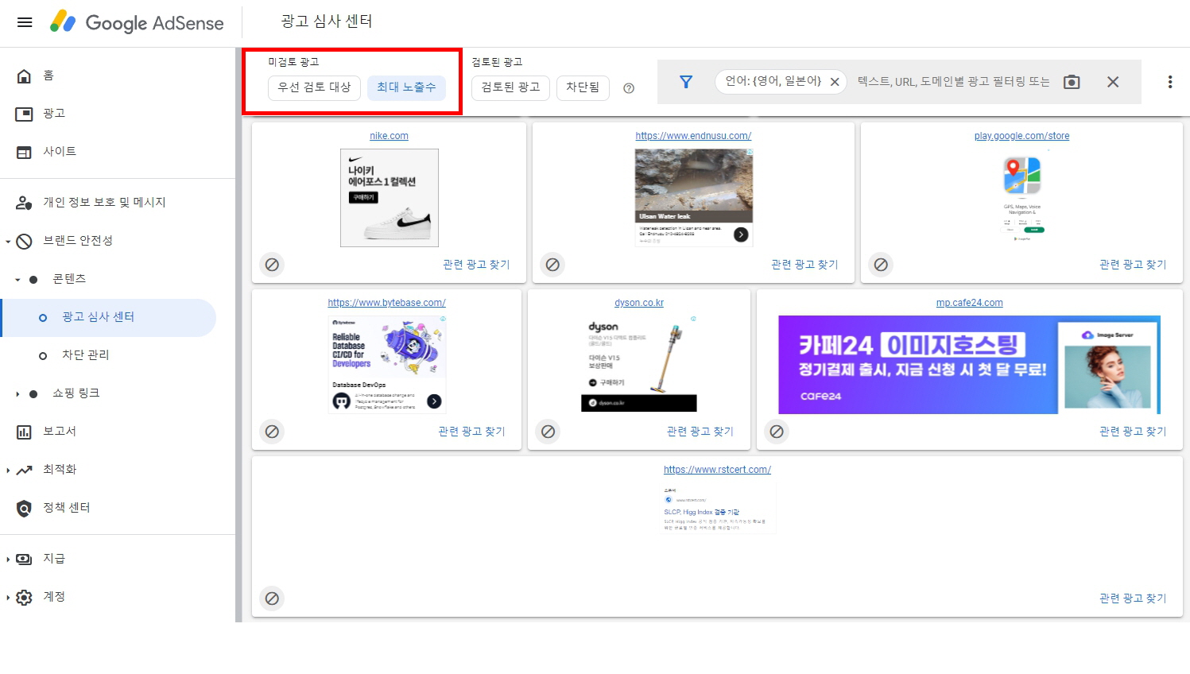The height and width of the screenshot is (674, 1190).
Task: Select the 검토된 광고 filter
Action: tap(510, 87)
